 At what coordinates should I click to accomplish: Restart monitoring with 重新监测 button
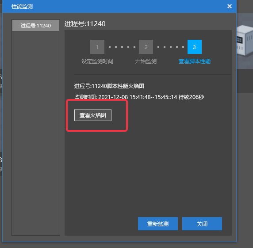(158, 224)
